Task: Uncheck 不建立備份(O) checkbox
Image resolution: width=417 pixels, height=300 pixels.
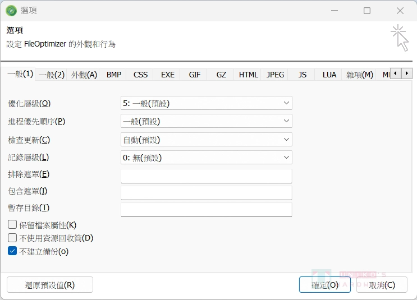Action: [12, 251]
